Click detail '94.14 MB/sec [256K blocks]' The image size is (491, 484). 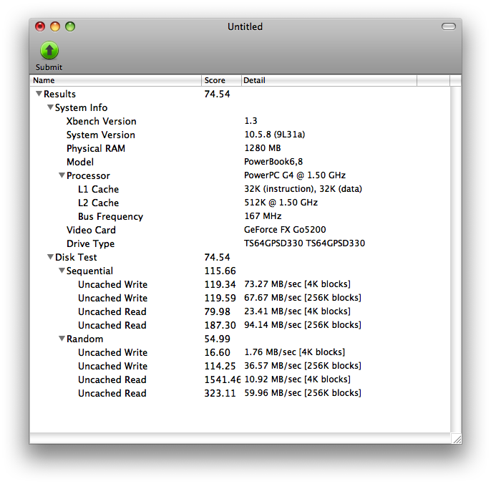click(x=303, y=325)
